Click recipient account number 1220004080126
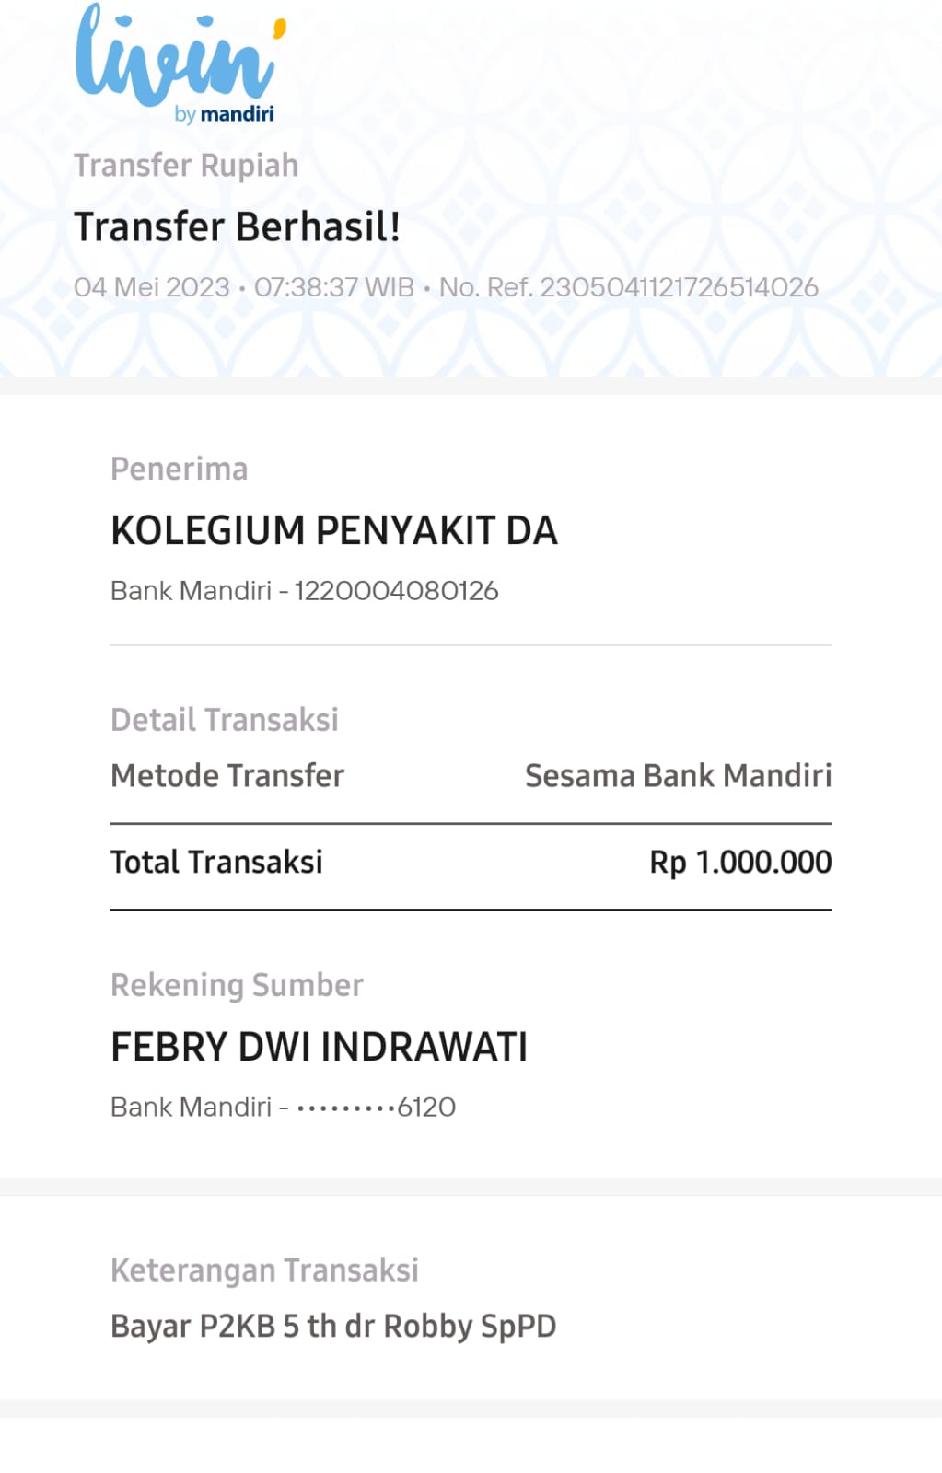942x1473 pixels. point(396,591)
